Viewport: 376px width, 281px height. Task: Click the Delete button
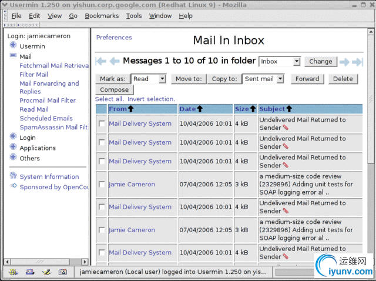point(343,79)
